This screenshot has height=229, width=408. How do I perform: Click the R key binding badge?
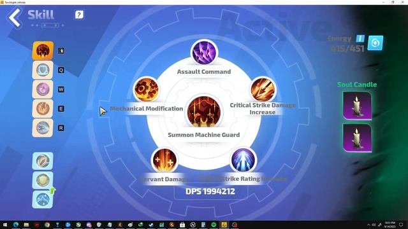coord(61,128)
